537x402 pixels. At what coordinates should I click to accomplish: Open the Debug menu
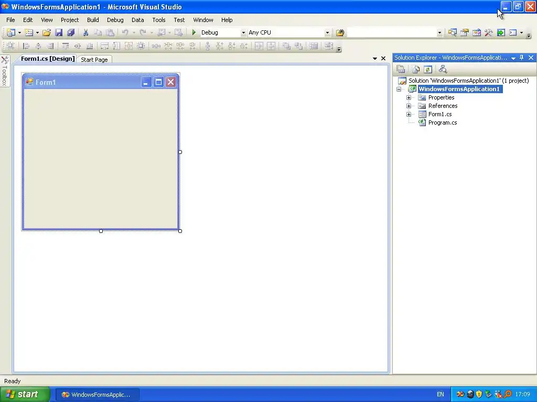point(115,20)
